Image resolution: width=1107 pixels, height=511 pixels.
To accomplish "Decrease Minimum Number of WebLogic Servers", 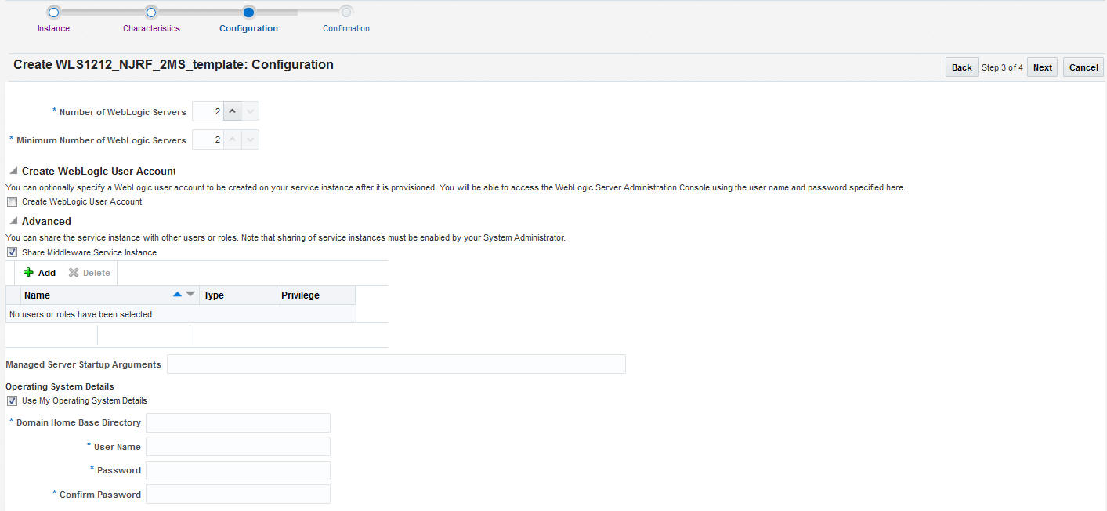I will (x=250, y=140).
